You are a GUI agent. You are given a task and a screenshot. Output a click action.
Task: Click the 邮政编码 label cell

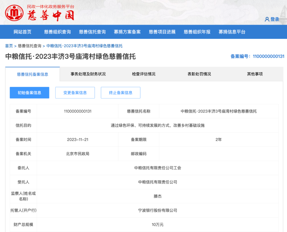pyautogui.click(x=138, y=154)
